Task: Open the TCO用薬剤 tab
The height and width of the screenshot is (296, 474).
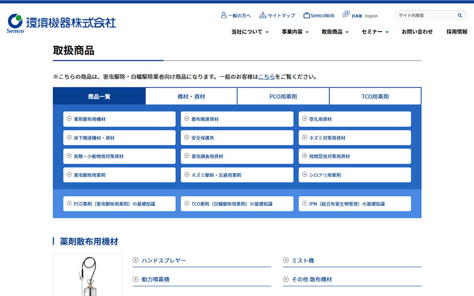Action: (x=375, y=96)
